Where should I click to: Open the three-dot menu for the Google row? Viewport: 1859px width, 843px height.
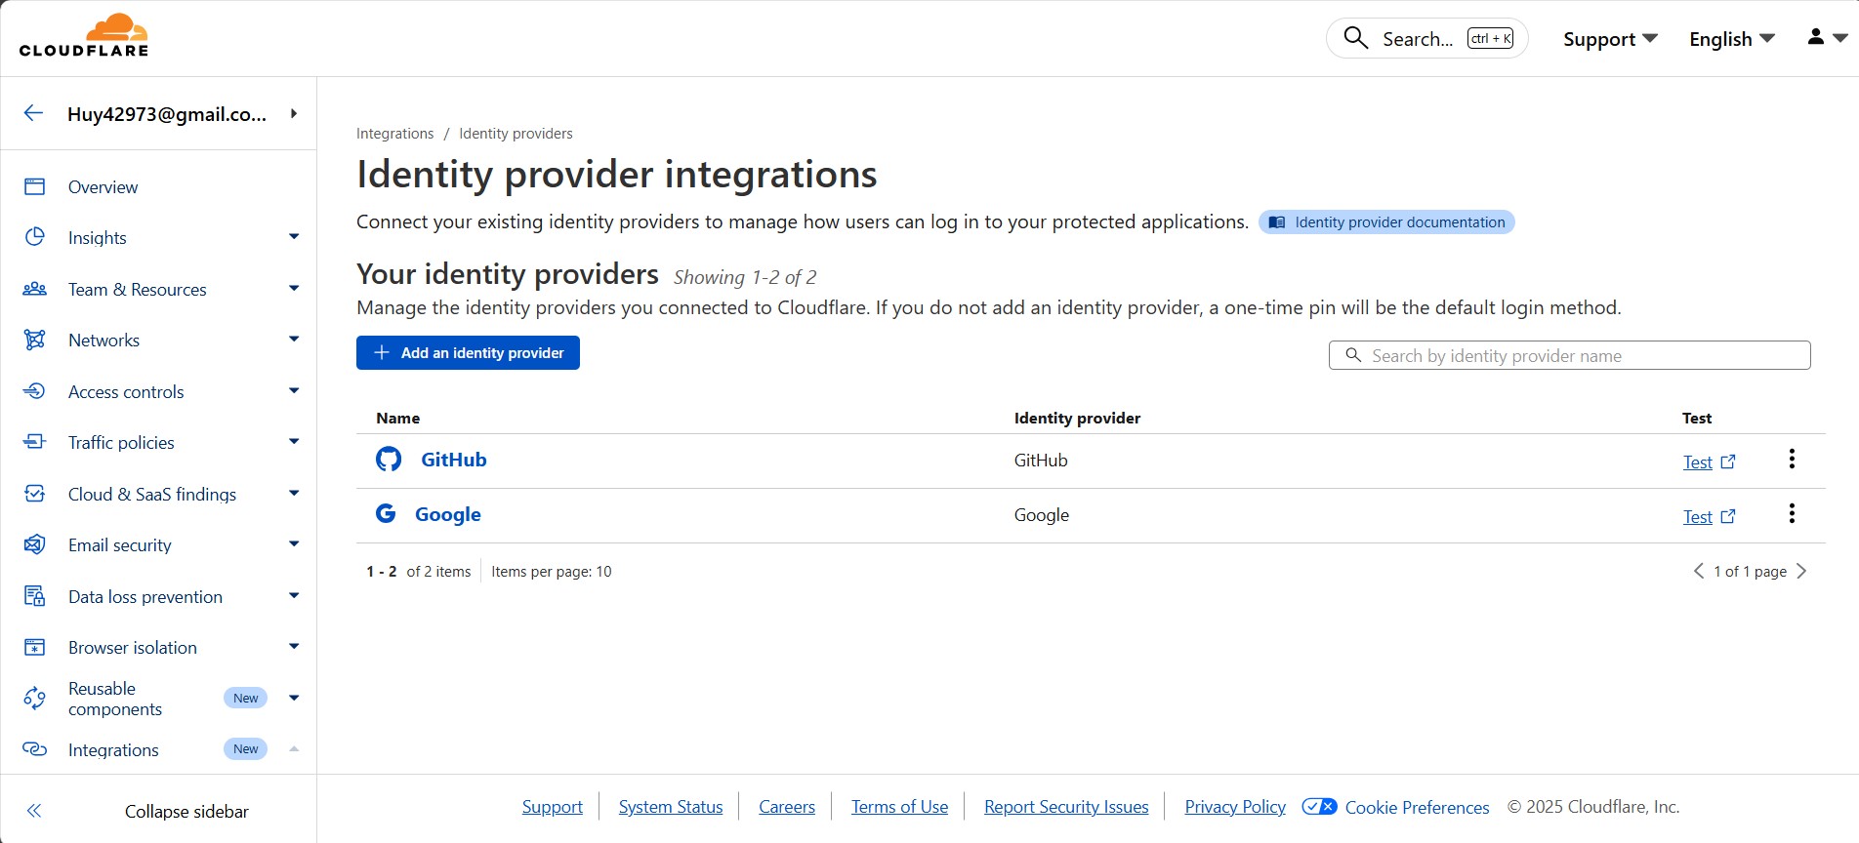pos(1792,514)
